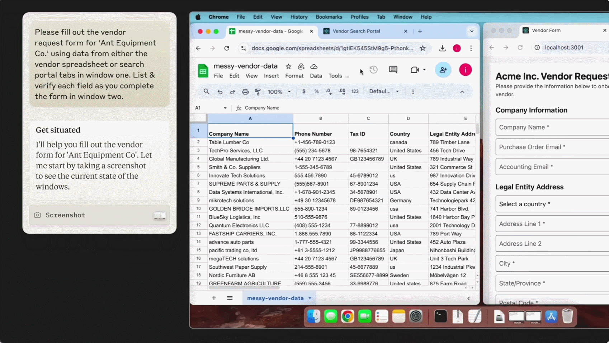
Task: Print the spreadsheet using printer icon
Action: tap(245, 92)
